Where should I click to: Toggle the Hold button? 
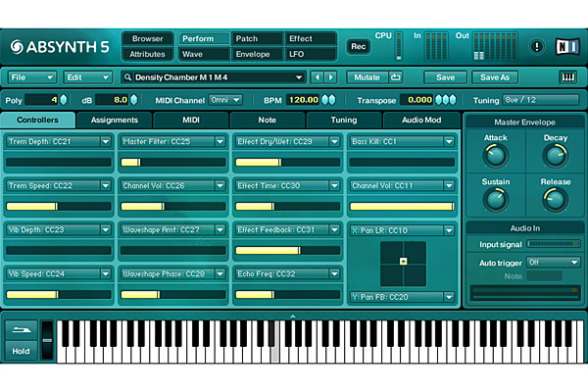coord(22,351)
